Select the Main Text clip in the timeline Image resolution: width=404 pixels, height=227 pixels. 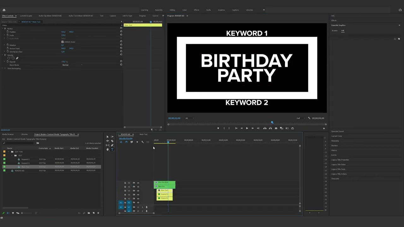(x=164, y=190)
